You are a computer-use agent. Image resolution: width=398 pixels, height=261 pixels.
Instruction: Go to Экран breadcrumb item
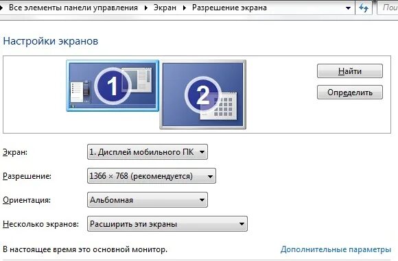(165, 8)
